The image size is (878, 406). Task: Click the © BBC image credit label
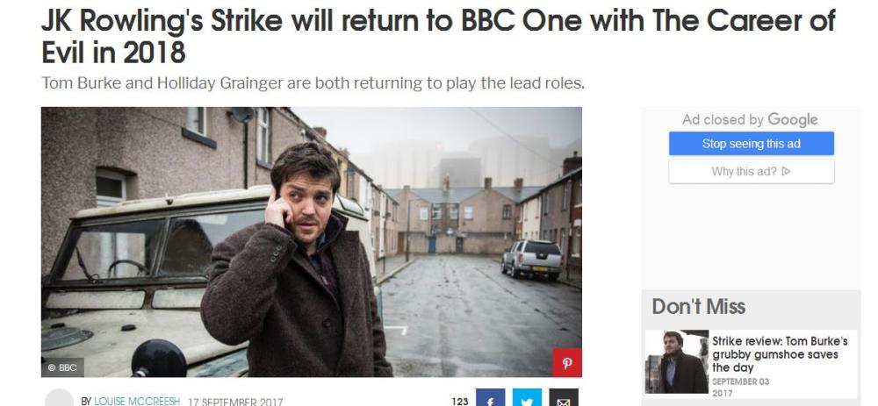pyautogui.click(x=62, y=367)
